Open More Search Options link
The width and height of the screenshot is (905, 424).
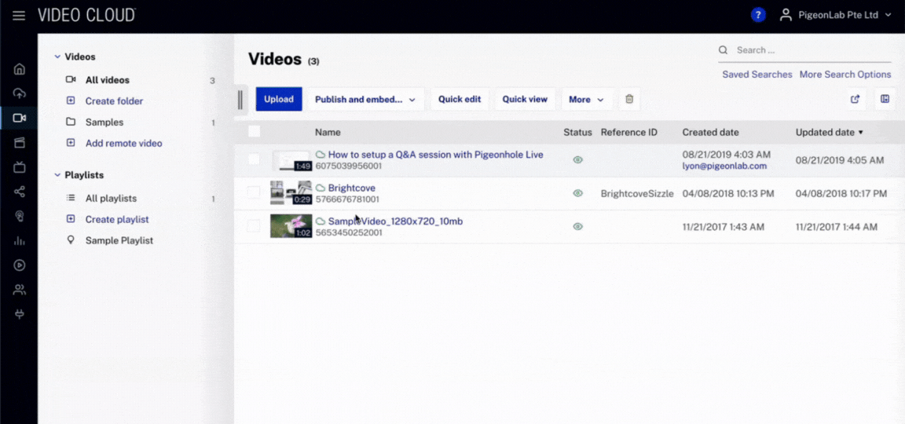(x=845, y=75)
